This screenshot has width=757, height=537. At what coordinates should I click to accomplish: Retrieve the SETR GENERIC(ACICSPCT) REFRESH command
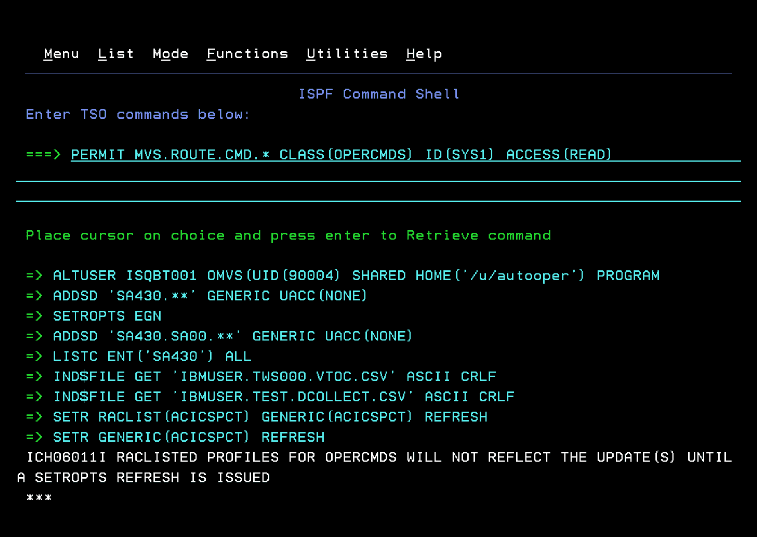click(x=188, y=437)
